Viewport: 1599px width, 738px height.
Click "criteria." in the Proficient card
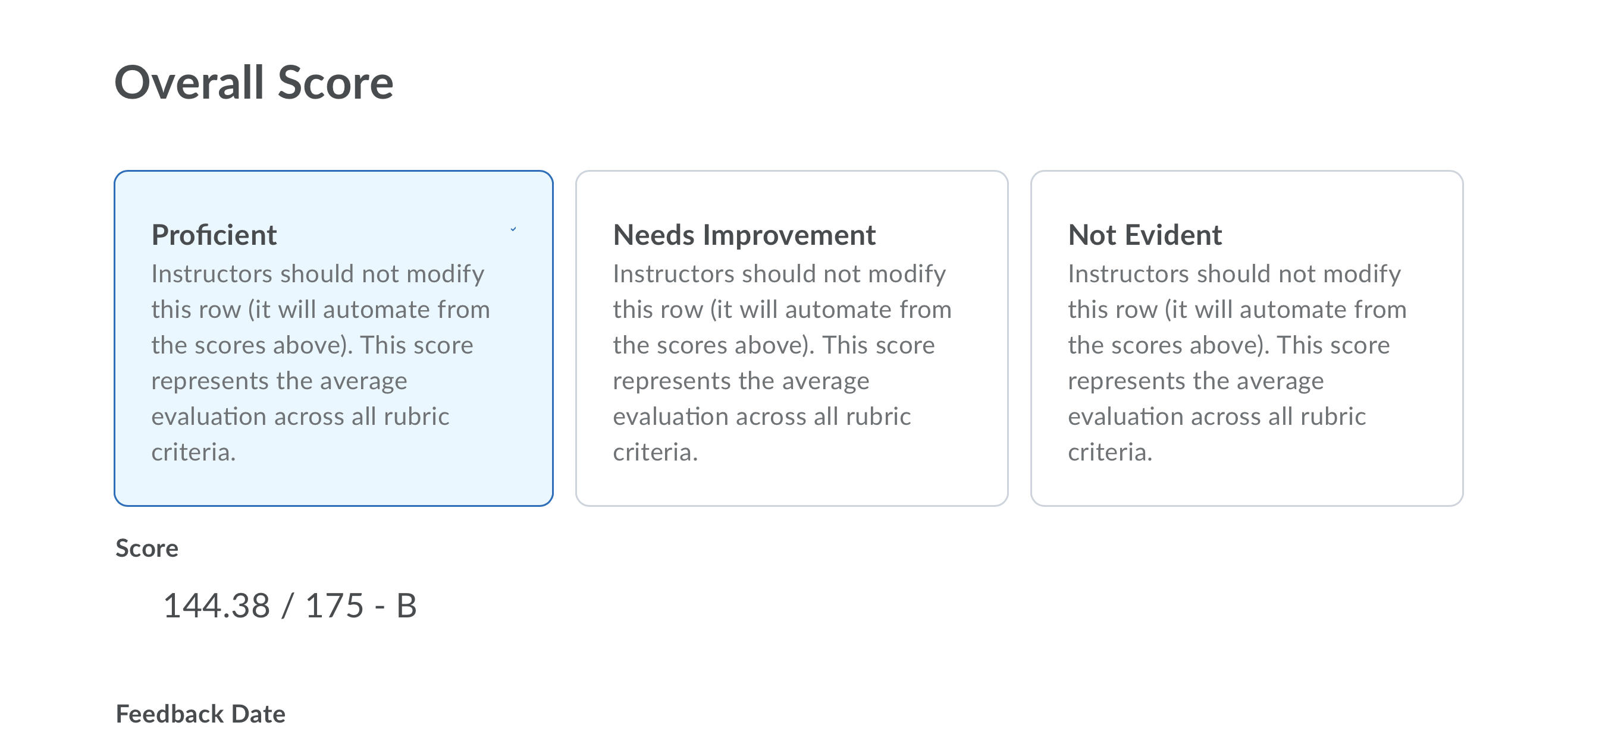click(194, 452)
